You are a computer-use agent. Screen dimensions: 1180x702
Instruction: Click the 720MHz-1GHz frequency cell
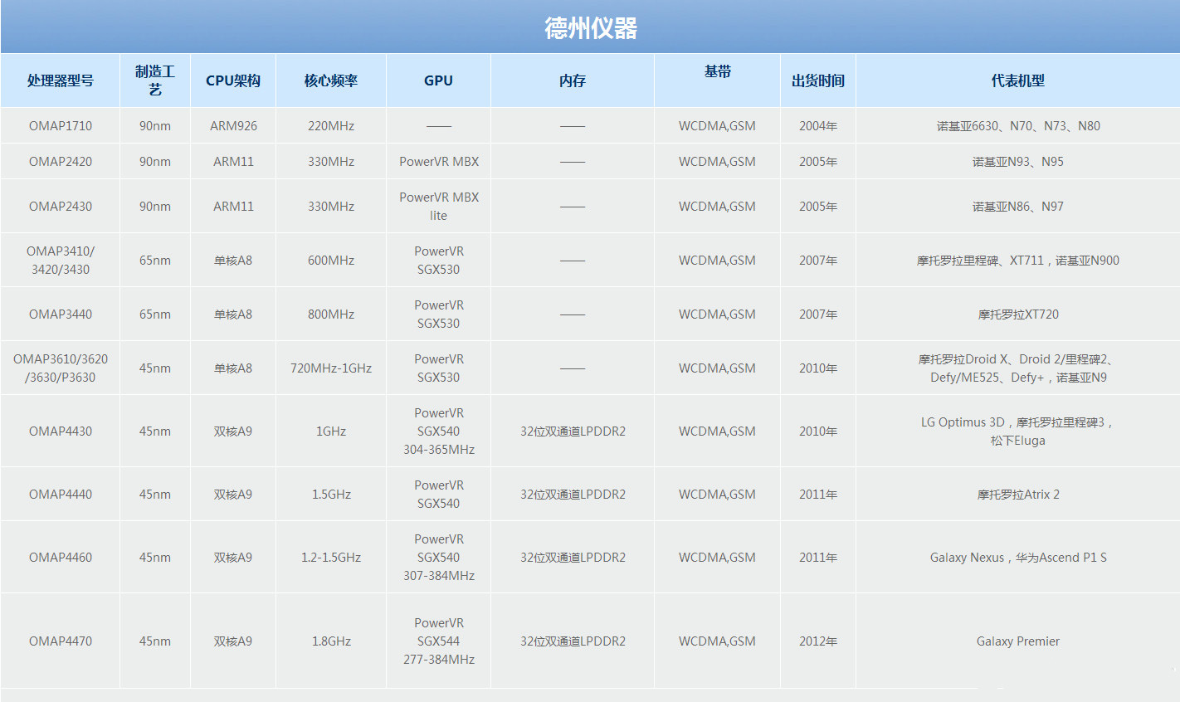tap(331, 368)
